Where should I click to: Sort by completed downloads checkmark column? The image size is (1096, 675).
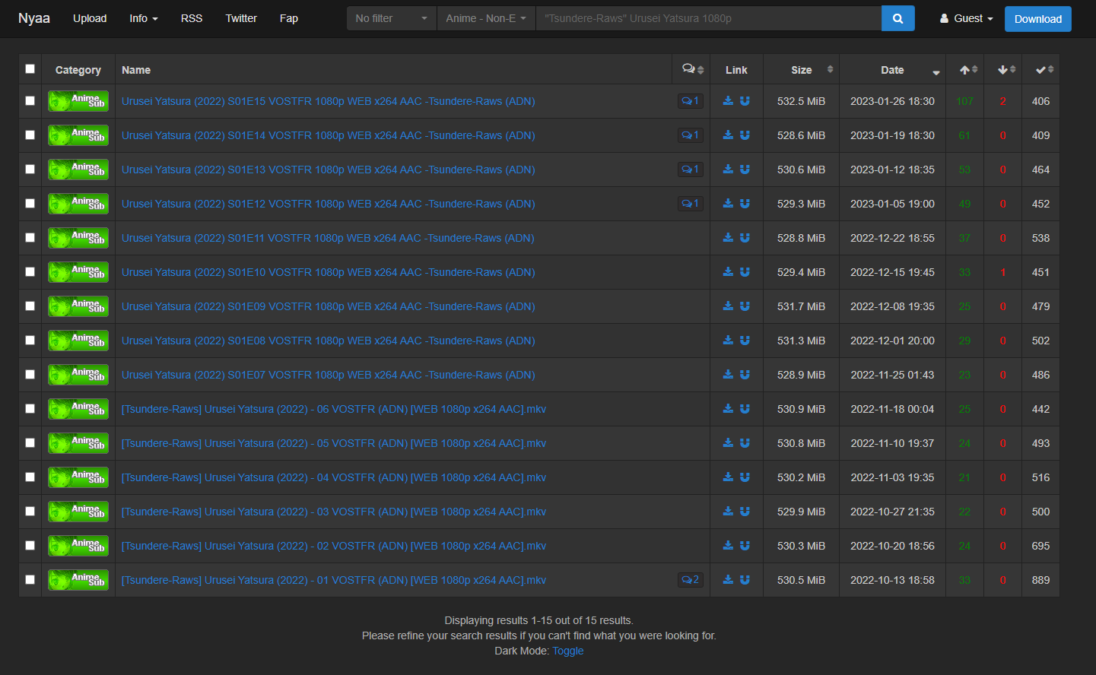[1041, 69]
